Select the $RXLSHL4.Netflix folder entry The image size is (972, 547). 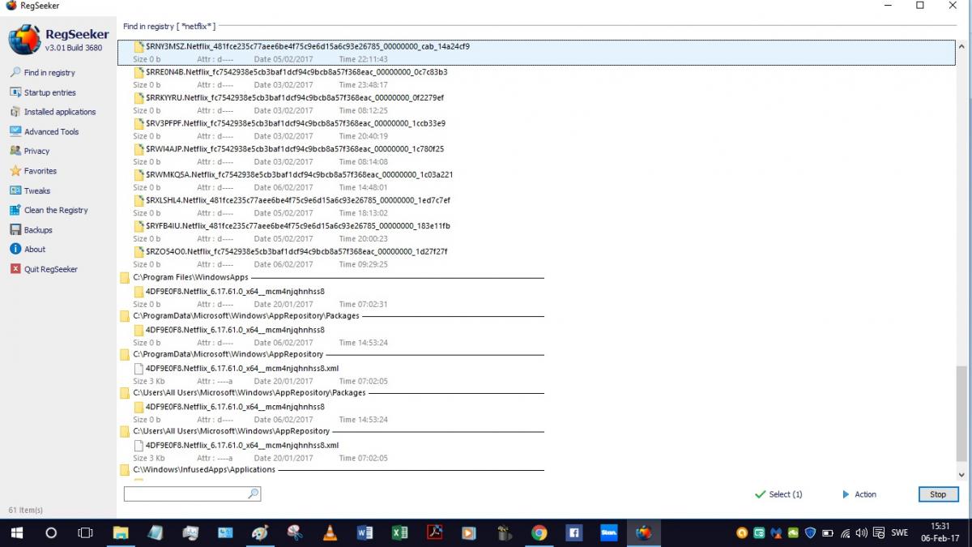click(x=537, y=206)
